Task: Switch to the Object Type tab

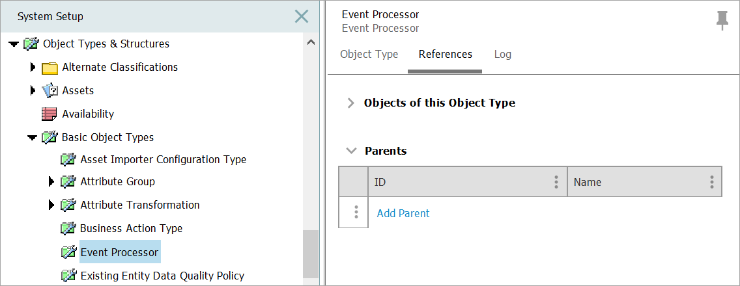Action: [x=369, y=55]
